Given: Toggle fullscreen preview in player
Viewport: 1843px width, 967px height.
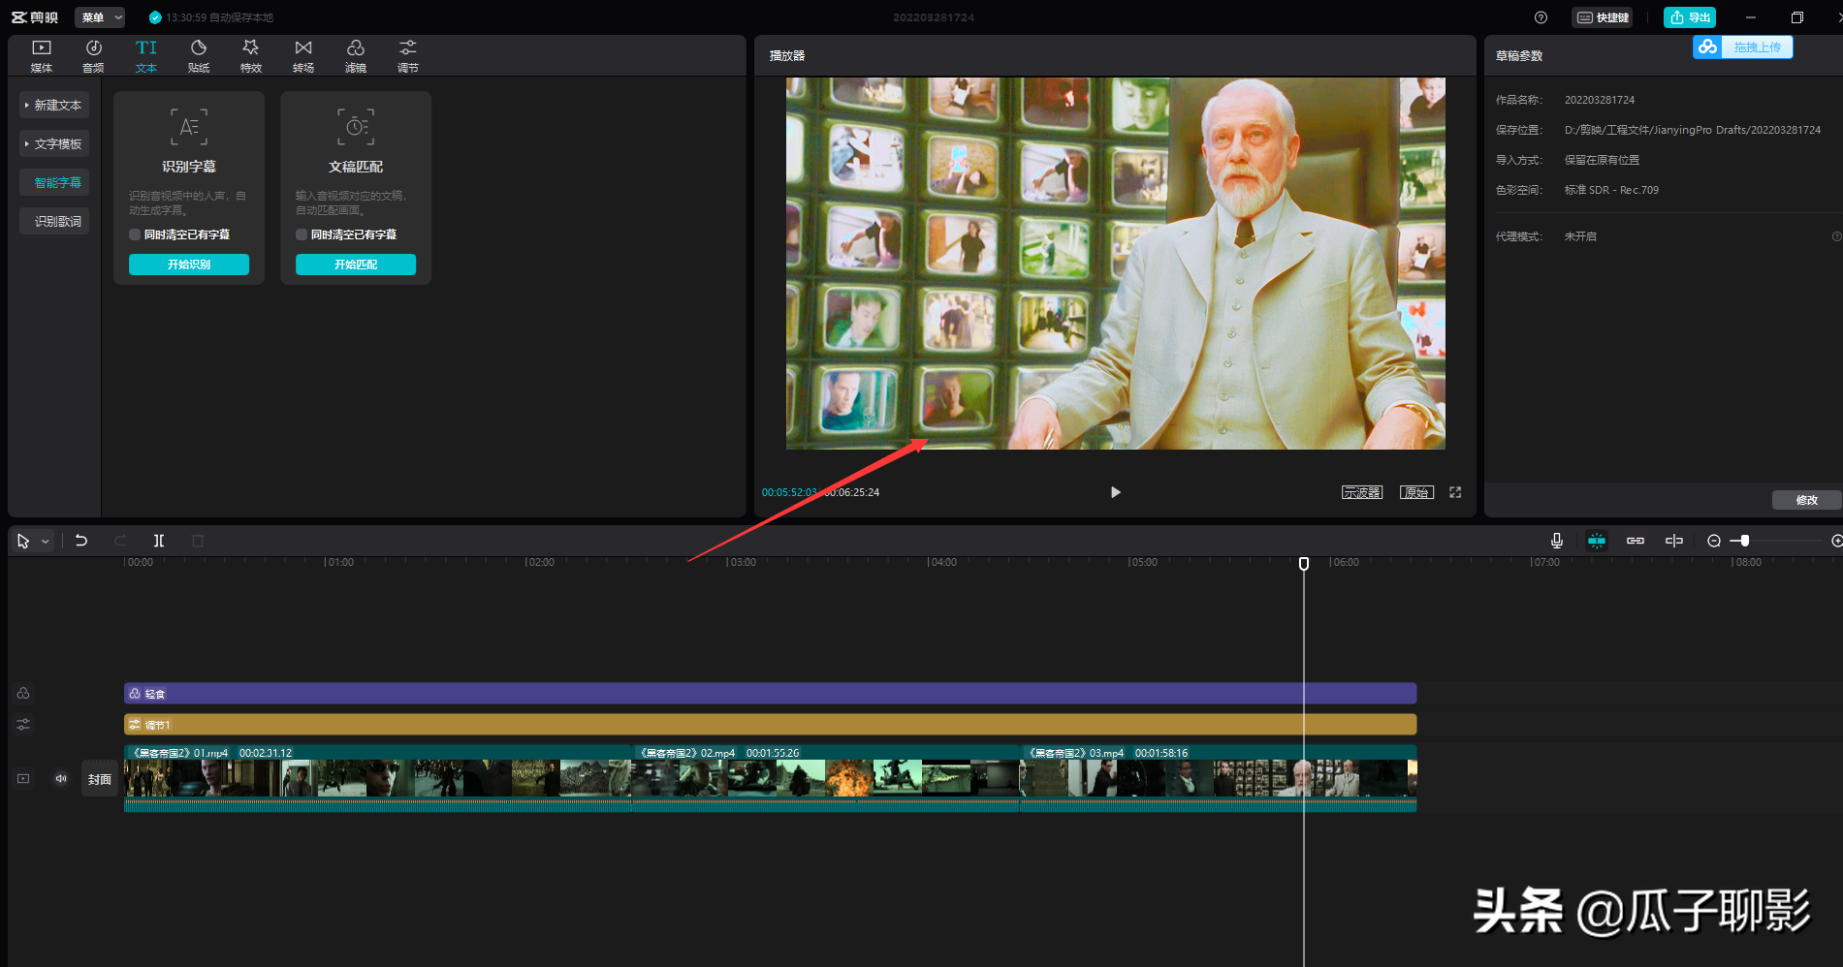Looking at the screenshot, I should point(1455,492).
